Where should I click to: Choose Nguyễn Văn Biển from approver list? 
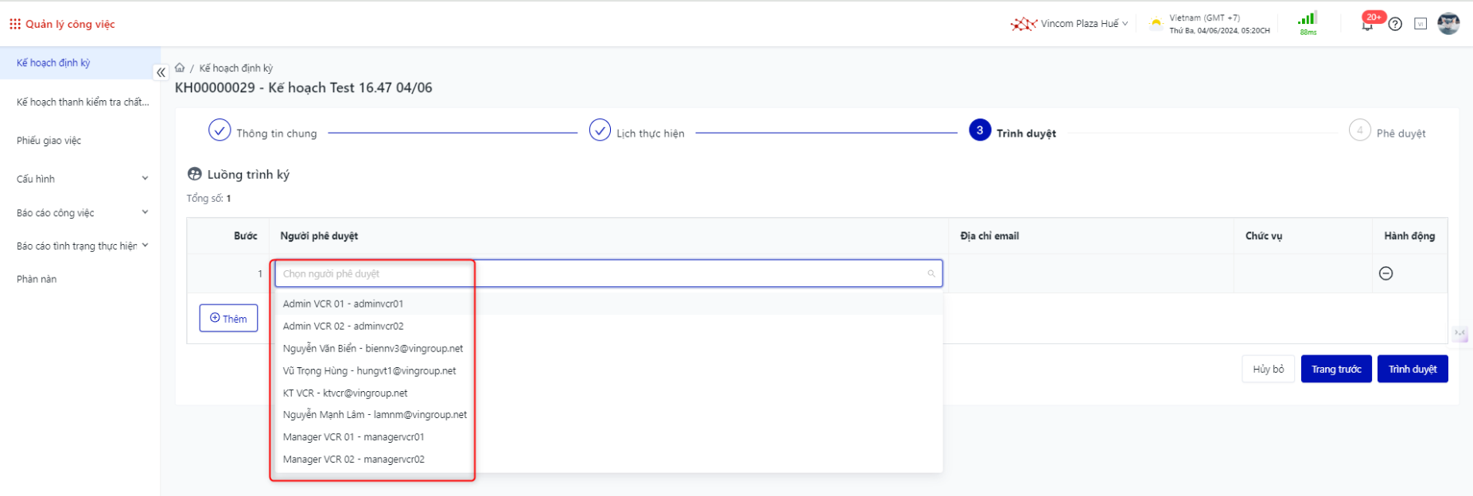pos(372,348)
